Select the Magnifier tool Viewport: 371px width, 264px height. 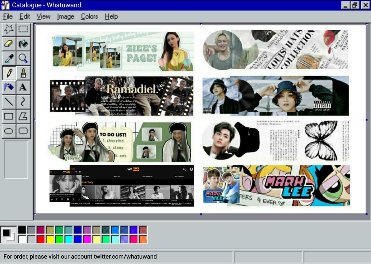23,59
